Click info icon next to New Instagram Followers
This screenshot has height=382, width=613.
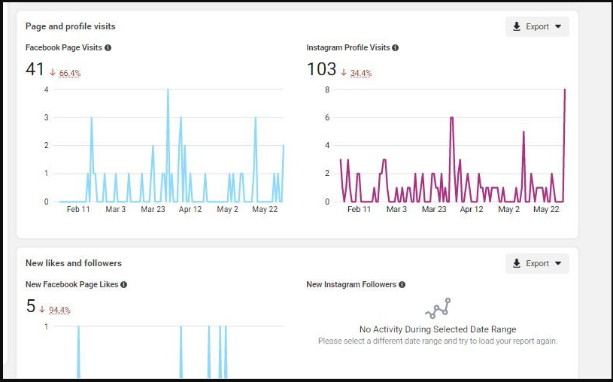click(402, 285)
